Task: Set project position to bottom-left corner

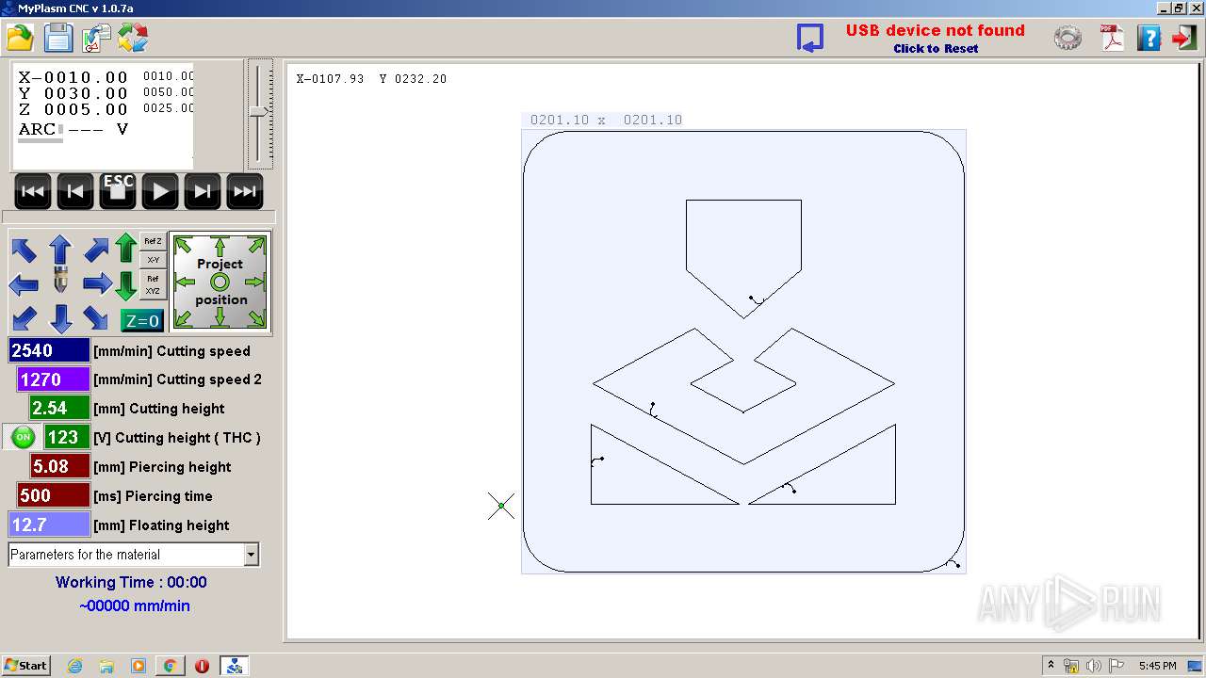Action: pyautogui.click(x=185, y=318)
